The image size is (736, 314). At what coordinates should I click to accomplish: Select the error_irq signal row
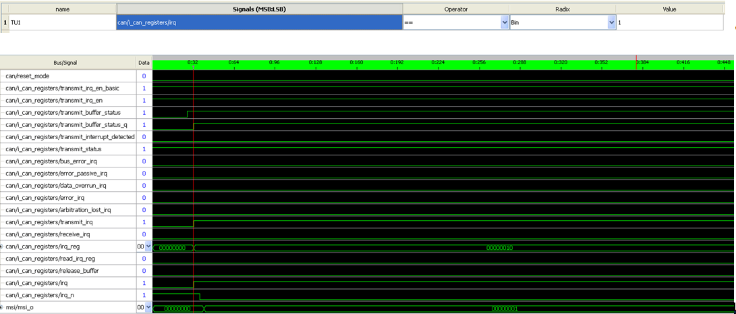point(45,198)
